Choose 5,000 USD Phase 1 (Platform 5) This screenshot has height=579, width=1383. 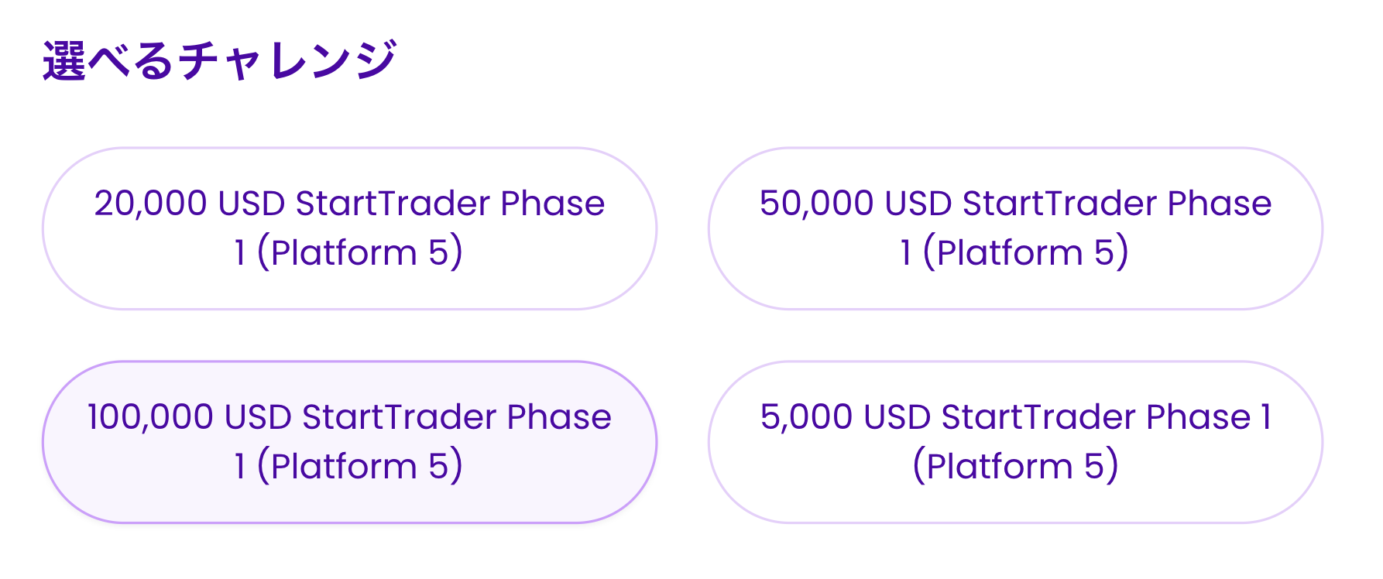[x=1015, y=442]
